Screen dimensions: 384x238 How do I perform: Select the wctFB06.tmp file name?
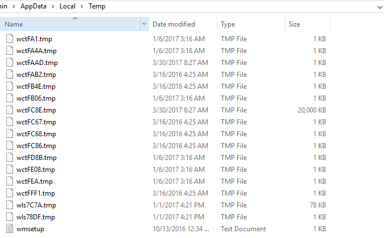tap(36, 98)
